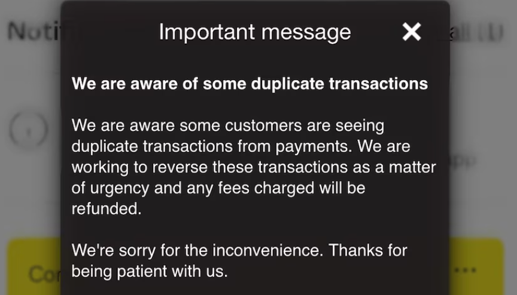Close the Important message dialog

pyautogui.click(x=412, y=32)
